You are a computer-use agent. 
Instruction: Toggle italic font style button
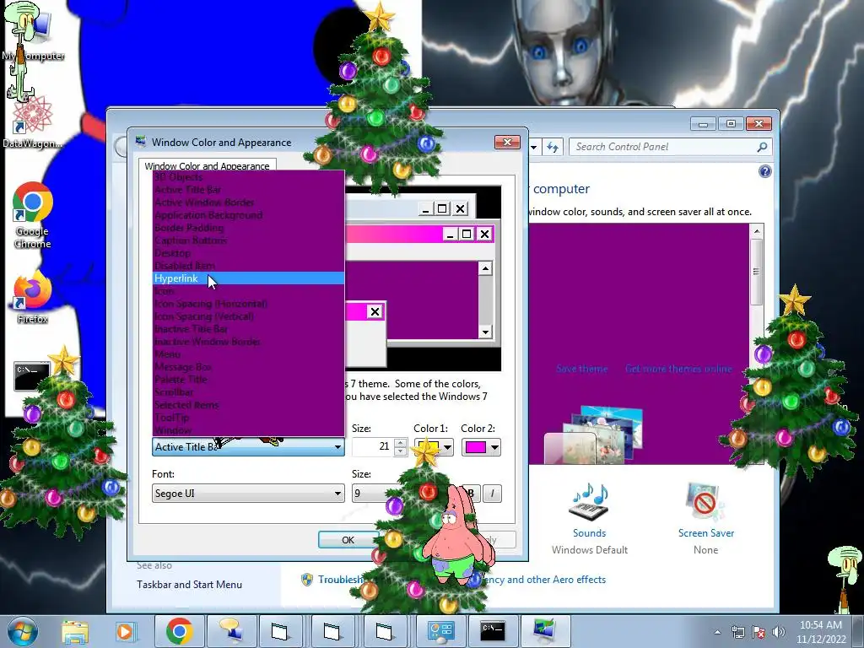(x=492, y=493)
